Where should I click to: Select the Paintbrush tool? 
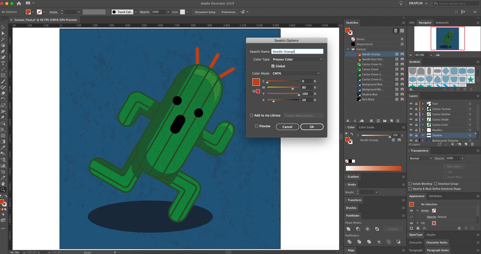click(3, 81)
